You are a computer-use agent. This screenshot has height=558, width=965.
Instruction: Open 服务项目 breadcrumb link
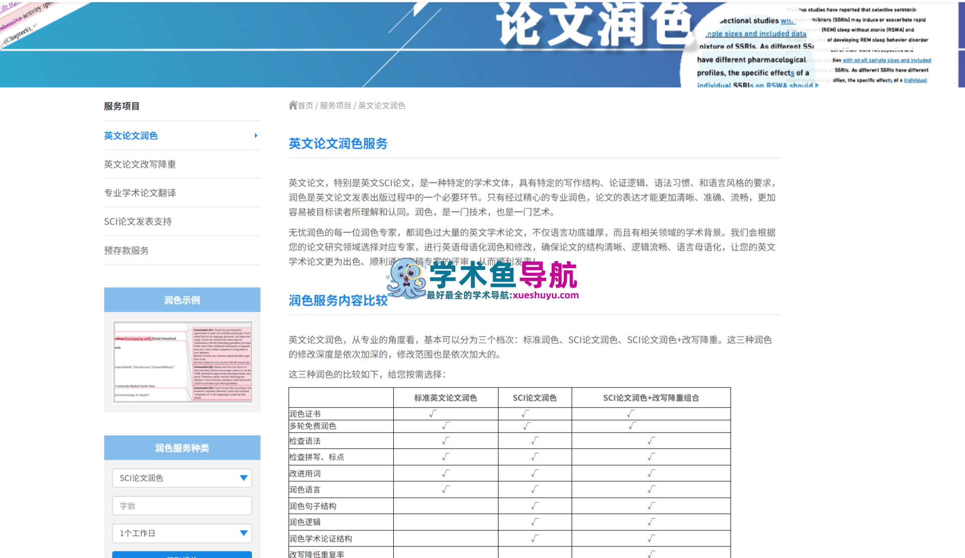click(x=335, y=105)
